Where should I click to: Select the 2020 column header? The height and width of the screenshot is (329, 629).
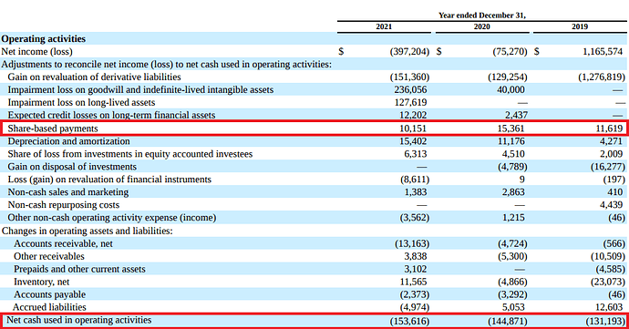coord(482,26)
